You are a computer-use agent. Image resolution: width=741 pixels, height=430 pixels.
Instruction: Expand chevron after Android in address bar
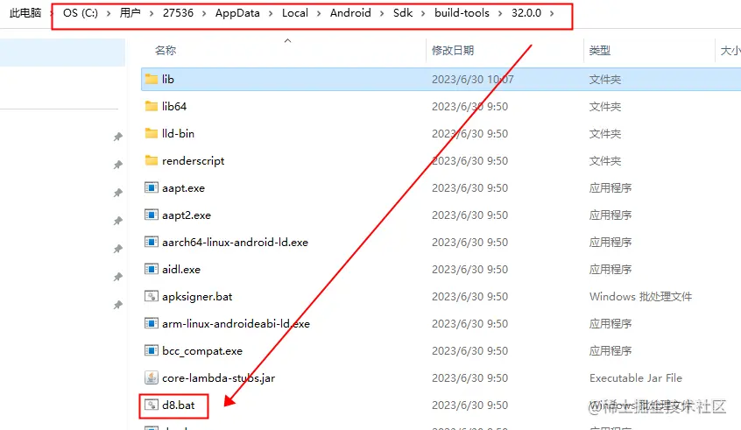point(382,13)
